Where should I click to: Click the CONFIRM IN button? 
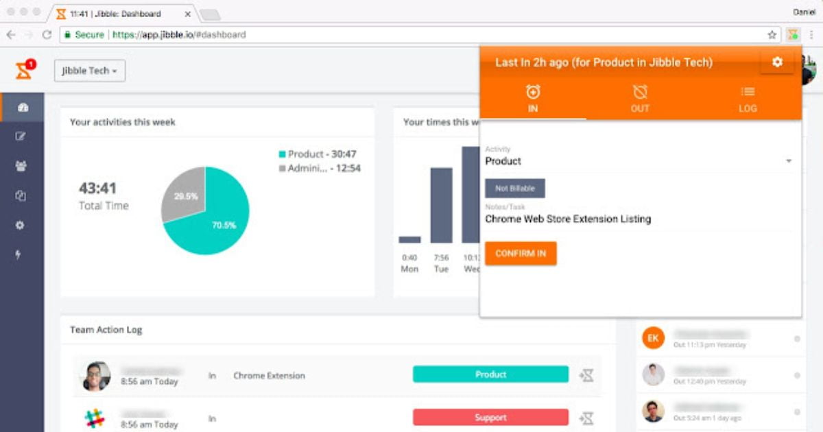click(521, 254)
